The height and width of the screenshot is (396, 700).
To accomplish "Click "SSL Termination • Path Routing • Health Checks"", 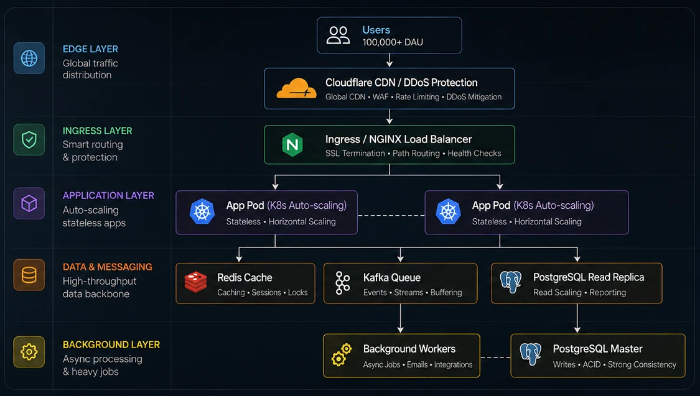I will coord(413,154).
